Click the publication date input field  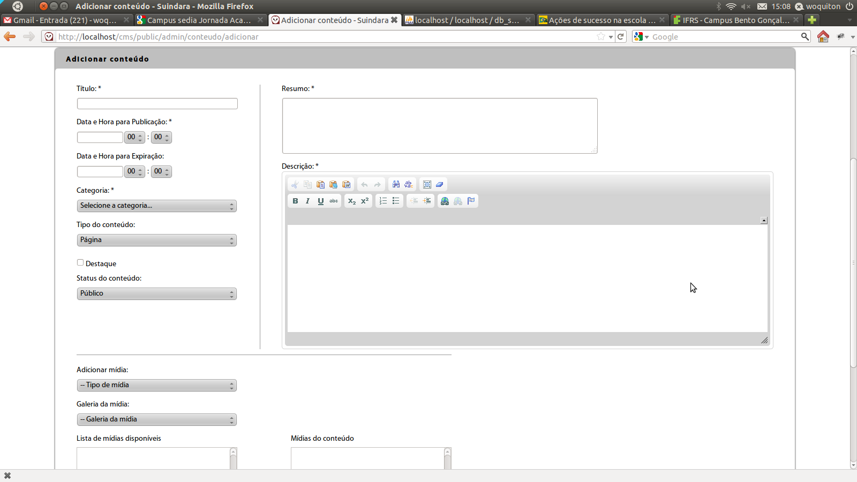(x=100, y=137)
